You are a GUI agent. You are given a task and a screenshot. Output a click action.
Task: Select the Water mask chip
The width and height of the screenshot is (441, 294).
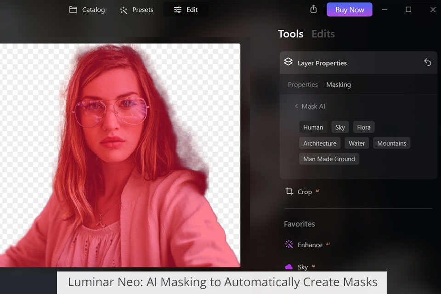356,143
